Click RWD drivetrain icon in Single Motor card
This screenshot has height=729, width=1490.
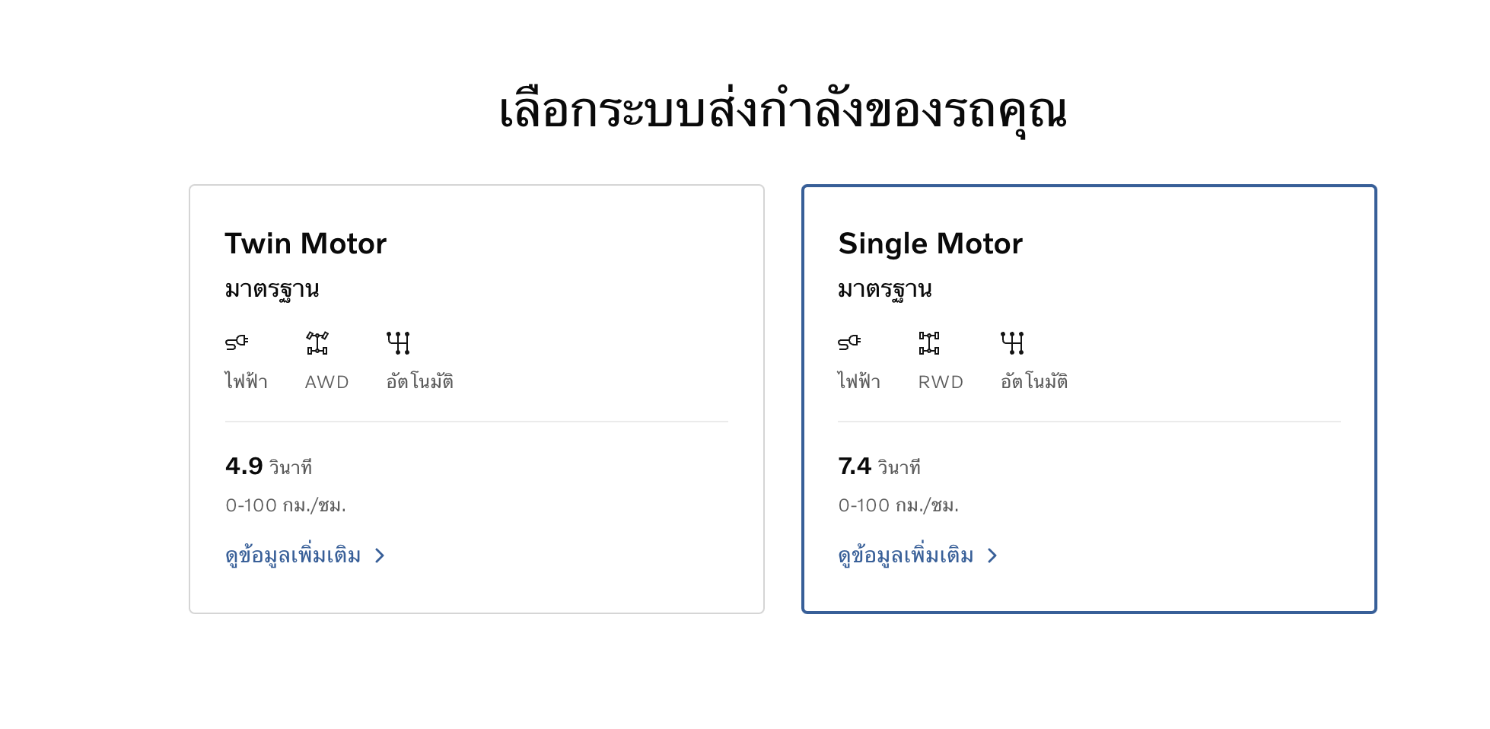coord(929,342)
